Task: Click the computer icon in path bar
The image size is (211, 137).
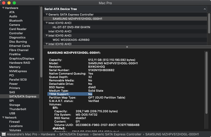Action: 4,134
